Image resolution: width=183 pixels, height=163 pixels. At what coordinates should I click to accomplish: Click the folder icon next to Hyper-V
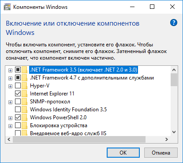click(x=25, y=86)
